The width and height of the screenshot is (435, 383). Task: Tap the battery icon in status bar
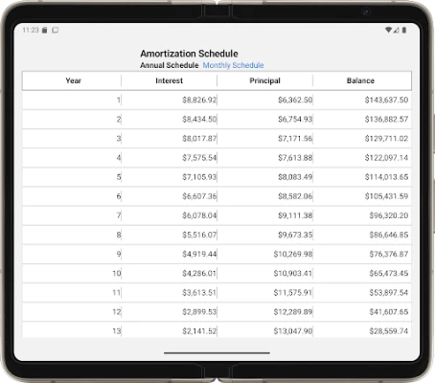[x=404, y=30]
